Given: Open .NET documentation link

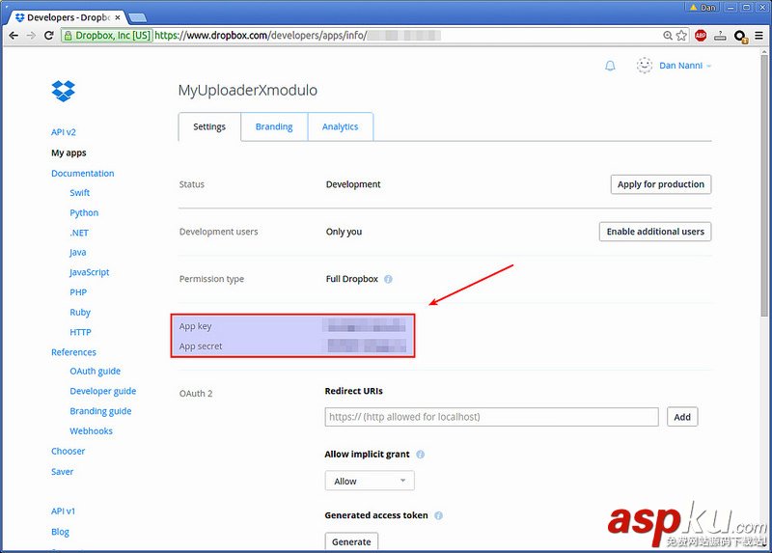Looking at the screenshot, I should [79, 233].
